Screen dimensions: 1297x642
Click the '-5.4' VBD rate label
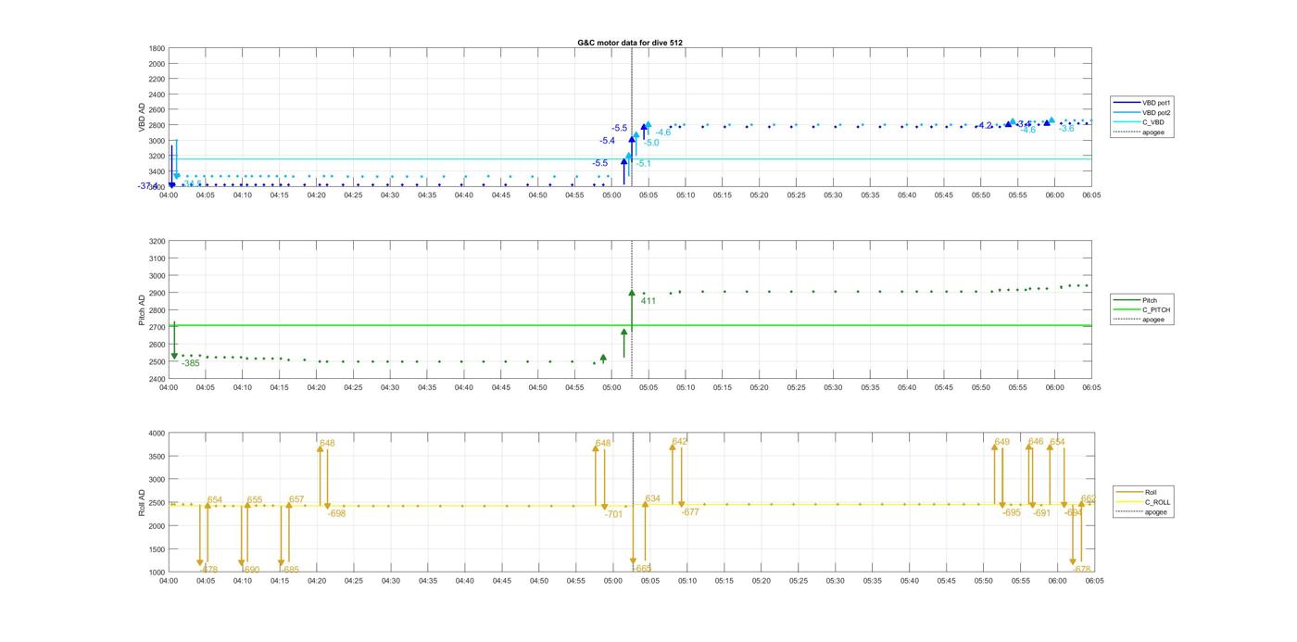[608, 141]
